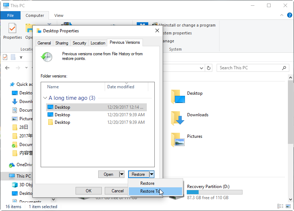Go back with the left arrow
294x211 pixels.
tap(7, 68)
